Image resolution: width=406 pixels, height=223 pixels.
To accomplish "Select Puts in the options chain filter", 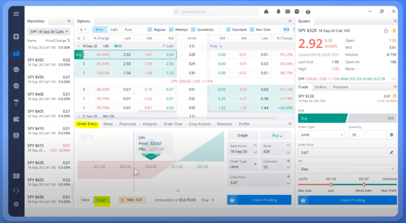I will tap(128, 30).
